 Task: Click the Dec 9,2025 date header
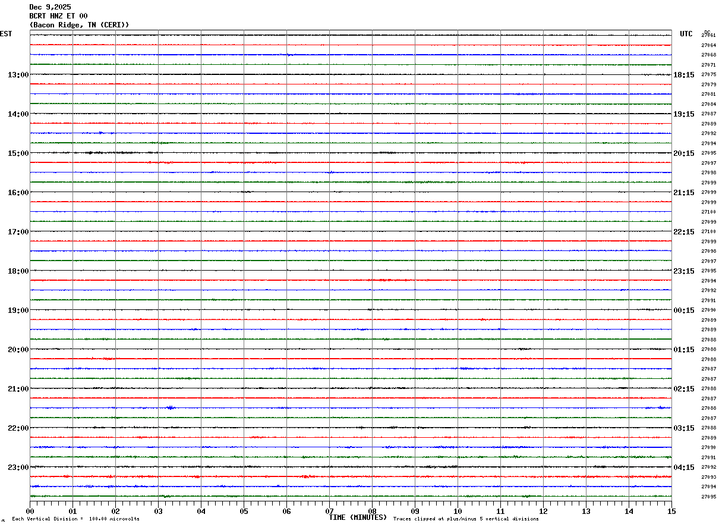[x=50, y=7]
